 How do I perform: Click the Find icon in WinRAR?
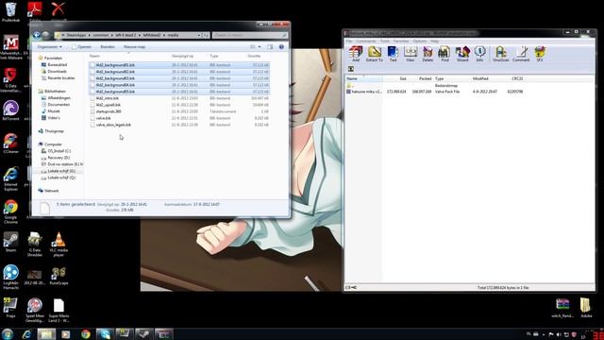[x=445, y=54]
